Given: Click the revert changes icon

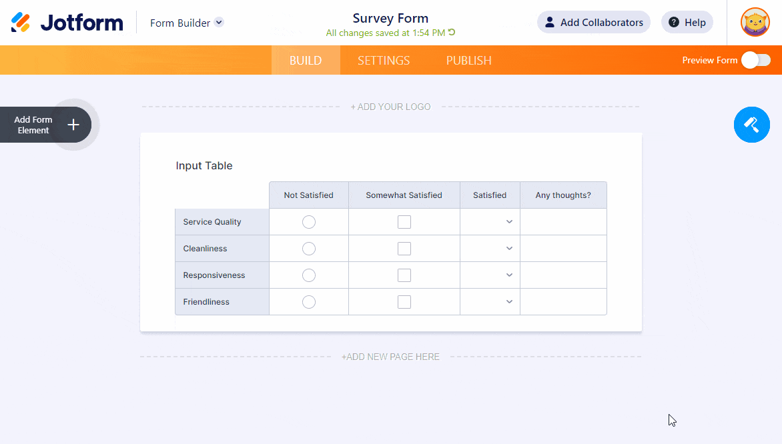Looking at the screenshot, I should tap(452, 33).
